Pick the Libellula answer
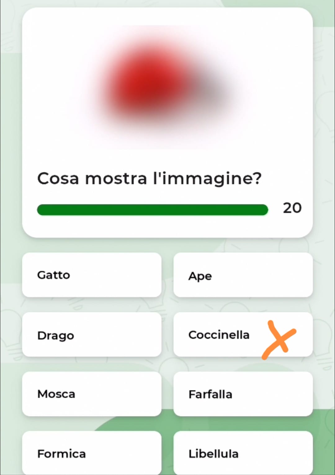Screen dimensions: 335x475 coord(243,454)
